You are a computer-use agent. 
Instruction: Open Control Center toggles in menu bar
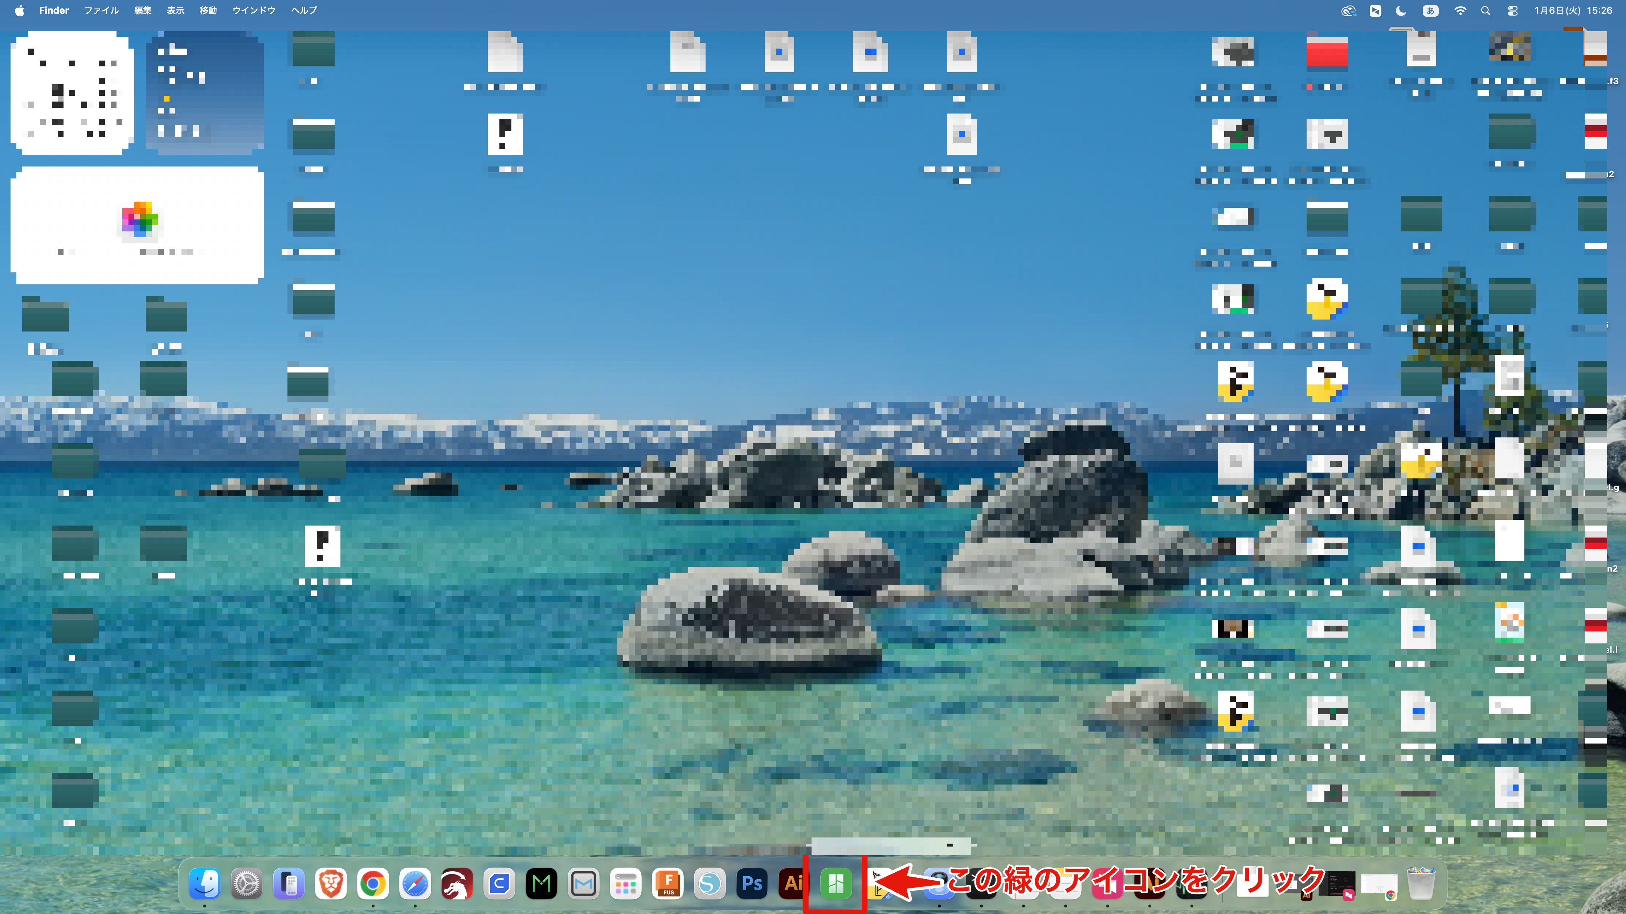(1512, 11)
